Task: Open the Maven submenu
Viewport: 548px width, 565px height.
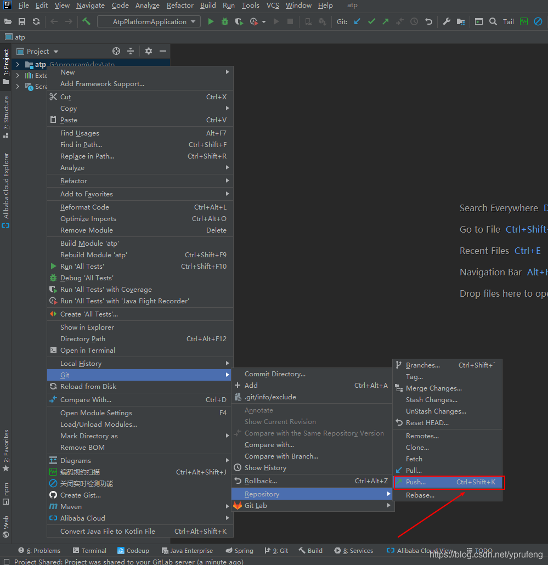Action: 140,507
